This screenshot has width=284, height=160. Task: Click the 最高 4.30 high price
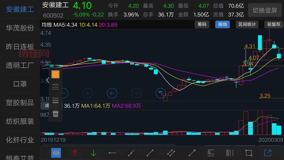[x=168, y=6]
